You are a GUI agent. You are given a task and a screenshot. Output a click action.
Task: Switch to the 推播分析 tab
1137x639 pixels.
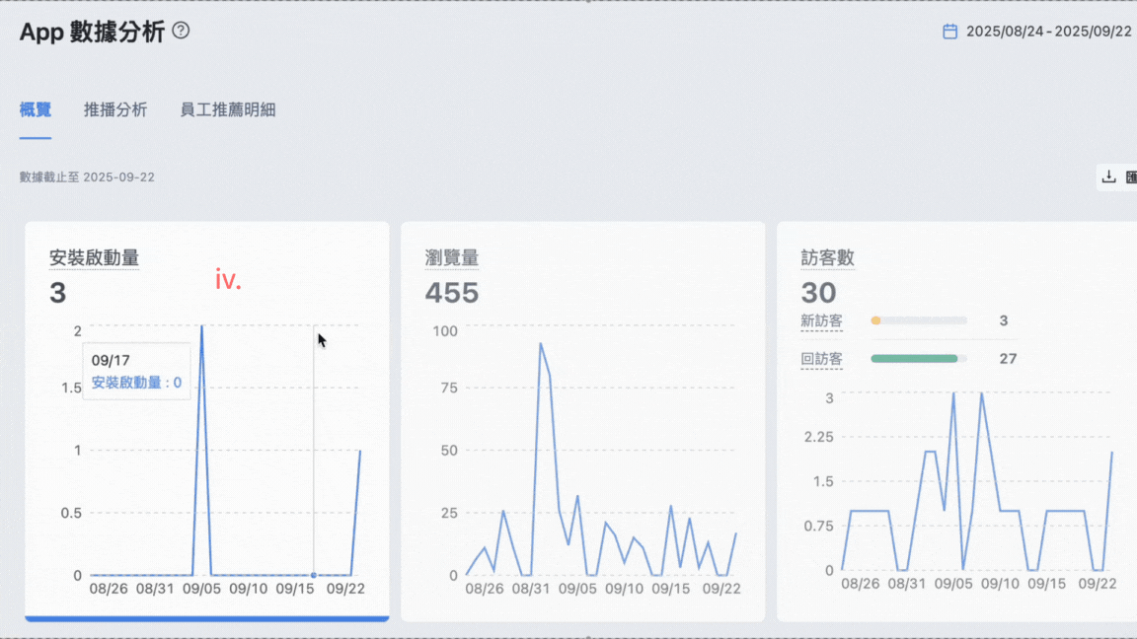pyautogui.click(x=115, y=109)
